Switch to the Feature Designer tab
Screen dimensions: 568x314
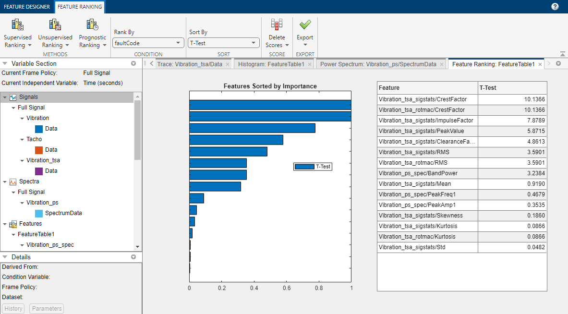pos(27,7)
